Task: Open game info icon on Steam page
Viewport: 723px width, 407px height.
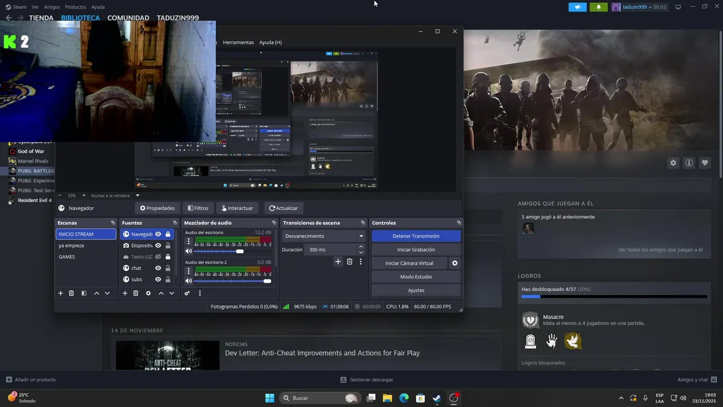Action: 689,163
